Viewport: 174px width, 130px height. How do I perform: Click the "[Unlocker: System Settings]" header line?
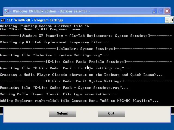tap(86, 49)
